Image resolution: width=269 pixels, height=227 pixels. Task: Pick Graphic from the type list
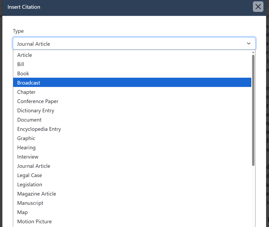(x=26, y=138)
